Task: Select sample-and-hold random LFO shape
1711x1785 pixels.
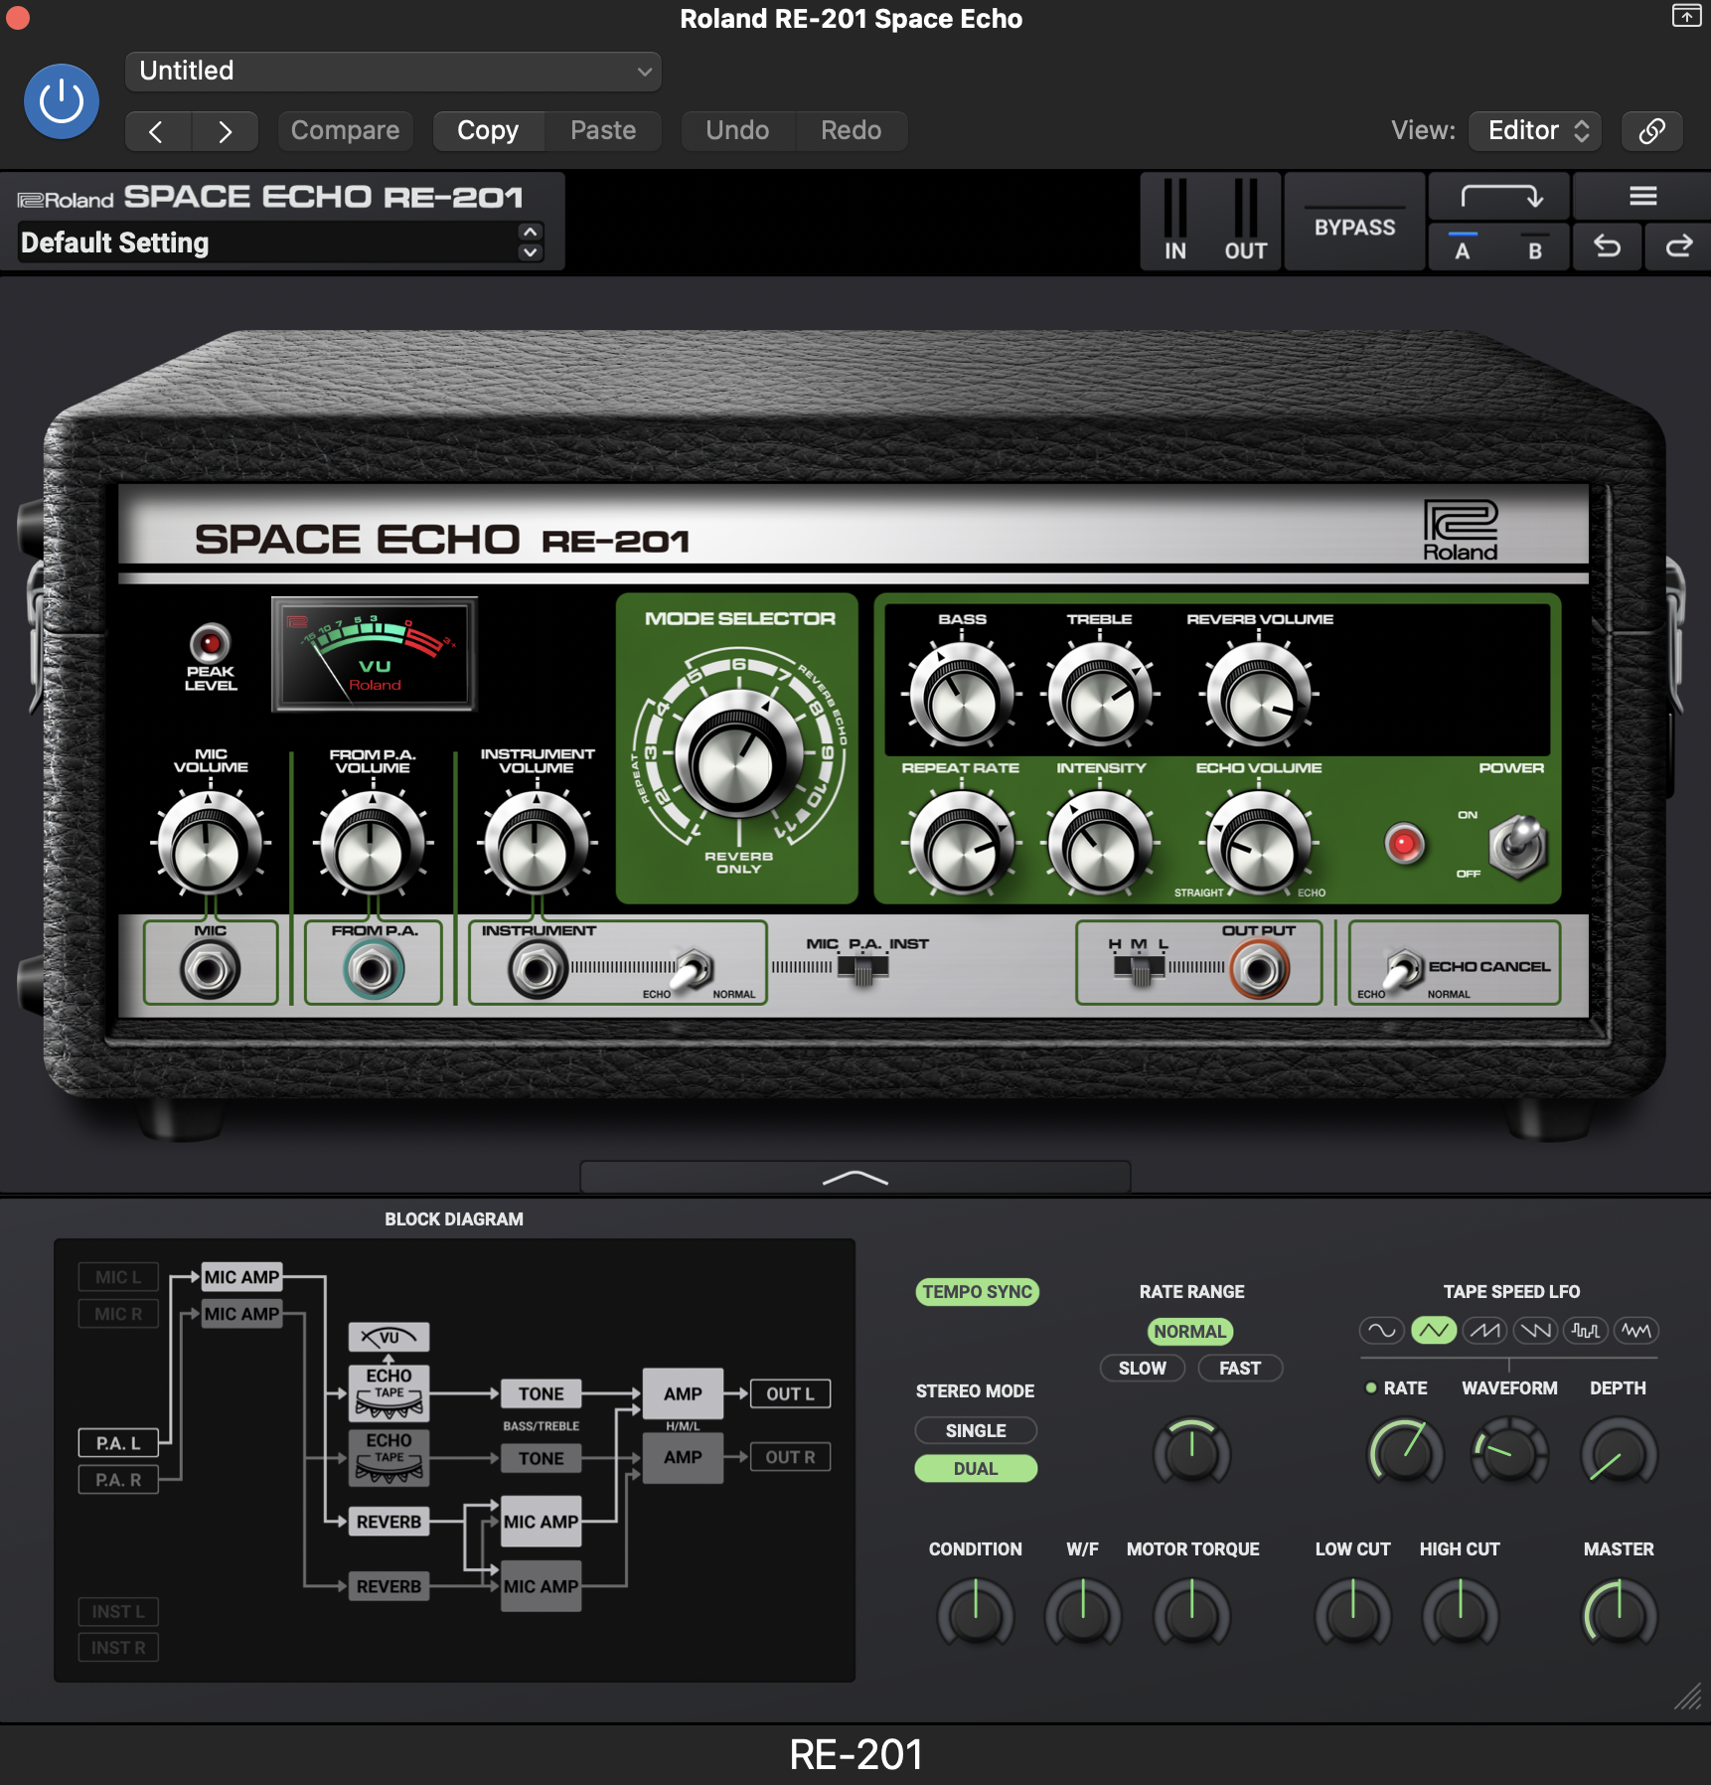Action: point(1586,1330)
